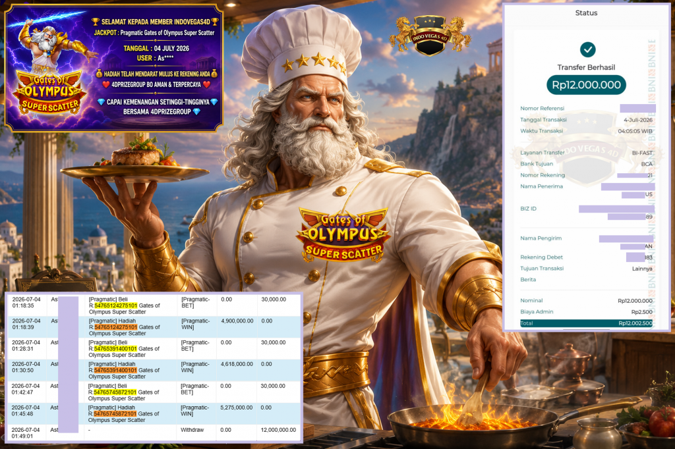675x449 pixels.
Task: Click reference 54765745872101 in the 01:45:48 Hadiah row
Action: click(x=115, y=413)
